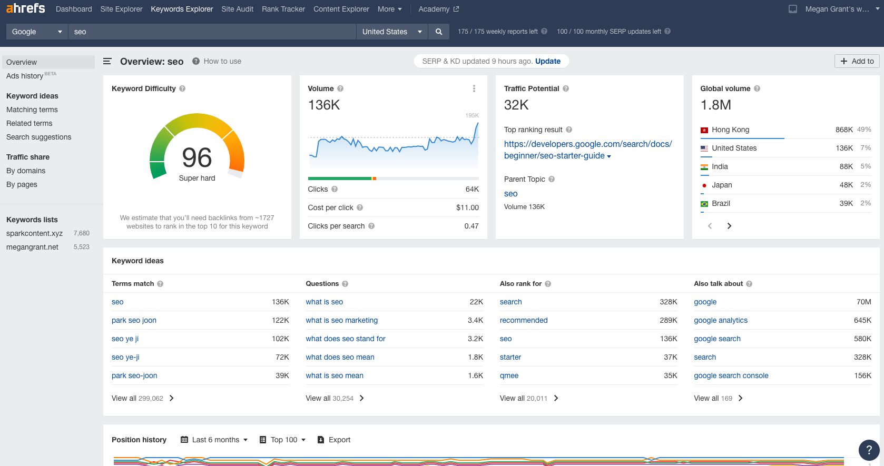This screenshot has height=466, width=884.
Task: Open megangrant.net keywords list
Action: pyautogui.click(x=32, y=247)
